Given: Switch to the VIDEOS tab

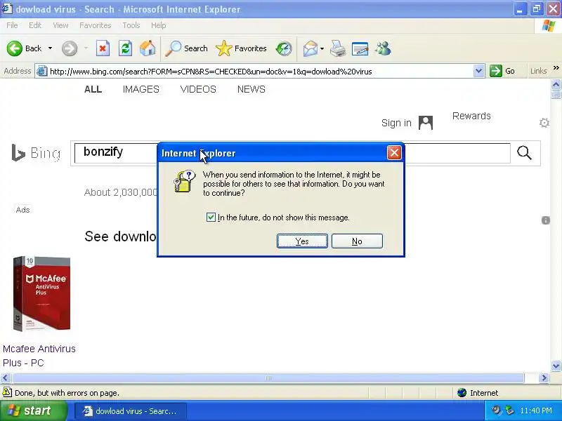Looking at the screenshot, I should tap(198, 89).
